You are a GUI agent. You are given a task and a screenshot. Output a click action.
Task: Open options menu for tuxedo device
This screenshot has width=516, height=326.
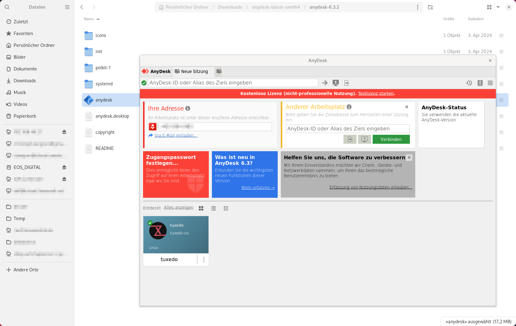(x=204, y=260)
